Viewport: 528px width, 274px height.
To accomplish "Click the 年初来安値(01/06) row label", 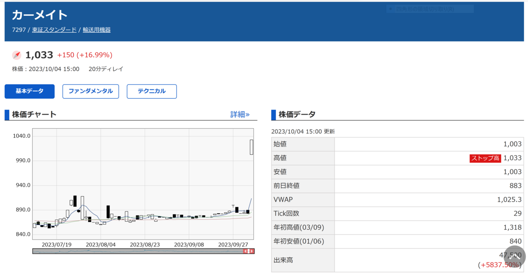I will point(299,241).
